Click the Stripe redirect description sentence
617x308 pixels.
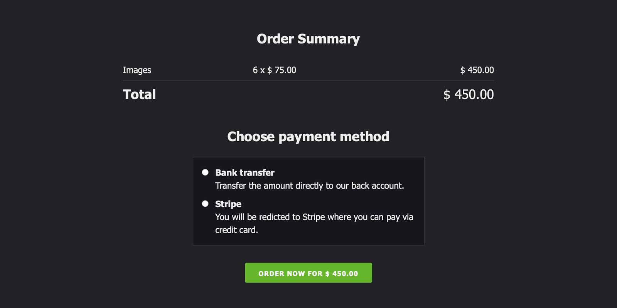click(314, 217)
